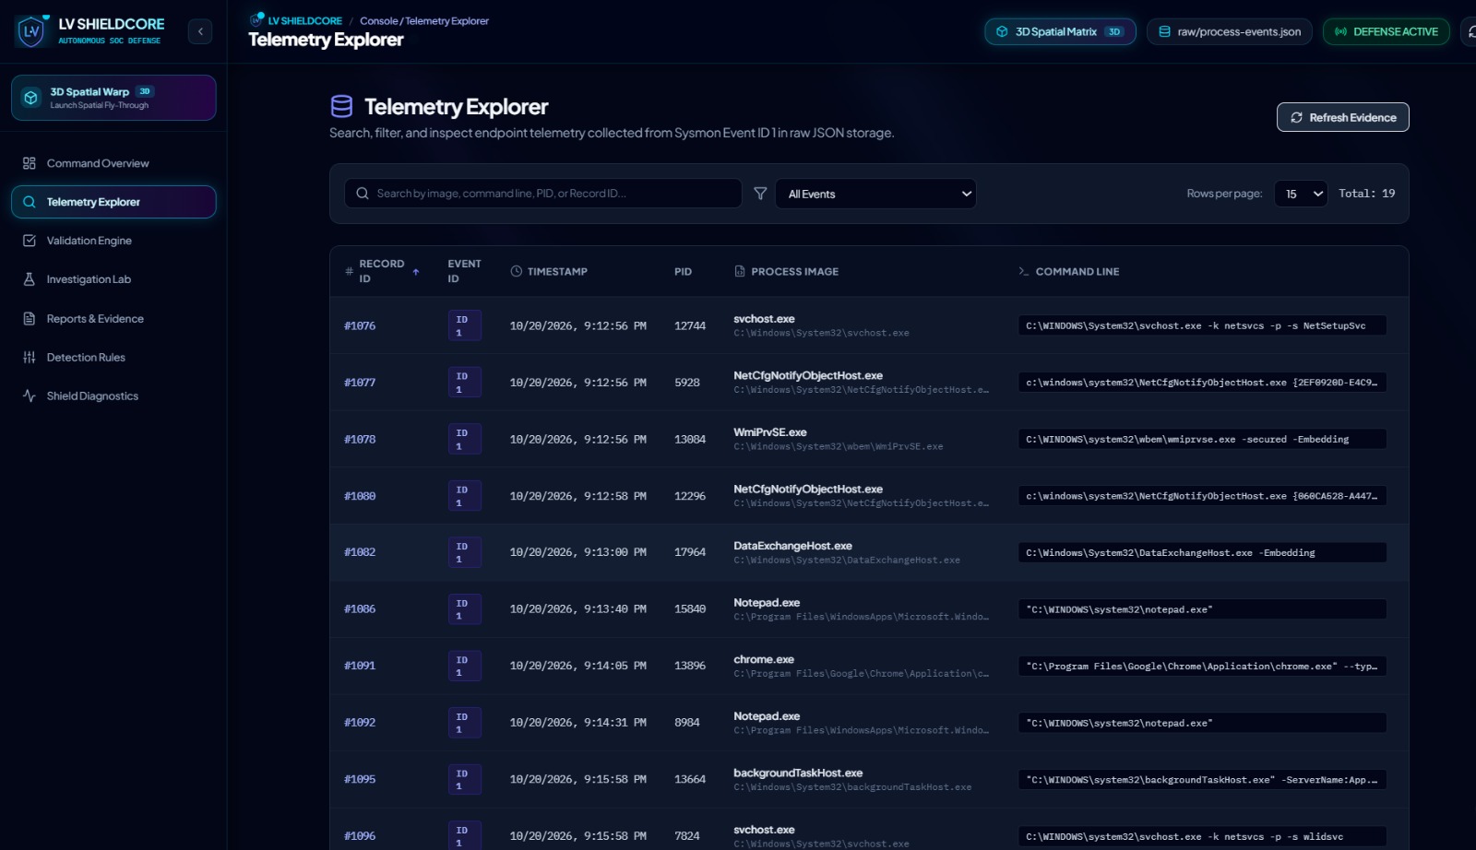Select record #1077
Screen dimensions: 1476x850
[869, 383]
